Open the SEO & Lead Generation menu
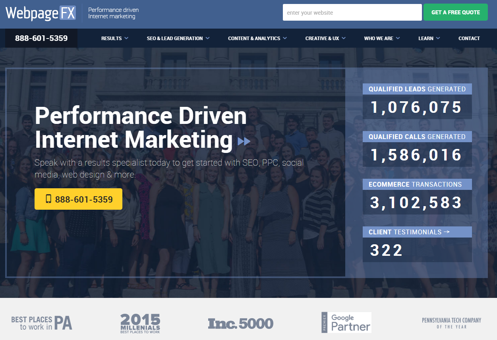497x340 pixels. pos(178,39)
